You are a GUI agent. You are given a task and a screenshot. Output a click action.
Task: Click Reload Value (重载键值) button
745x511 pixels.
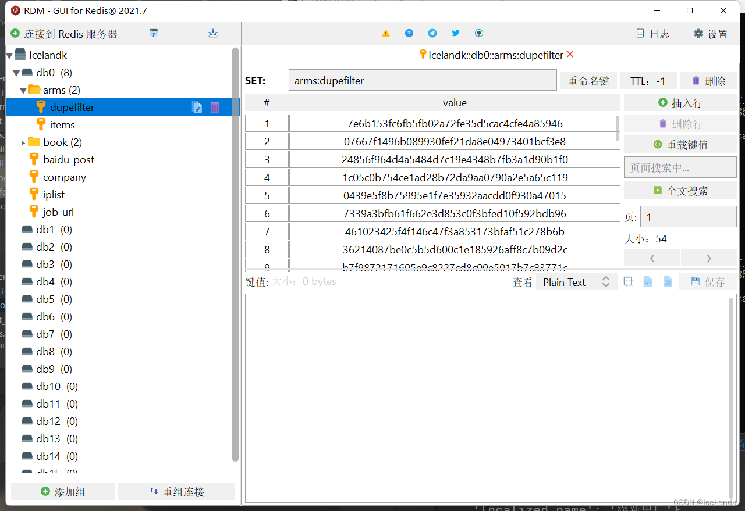pos(680,145)
